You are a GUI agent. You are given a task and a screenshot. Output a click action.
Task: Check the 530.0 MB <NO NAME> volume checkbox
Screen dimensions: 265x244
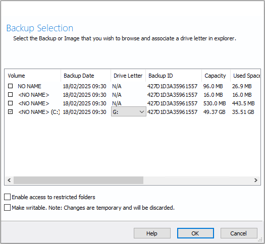[10, 103]
